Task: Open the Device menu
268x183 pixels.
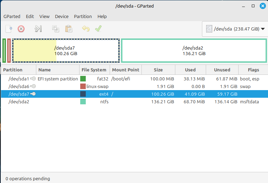Action: coord(62,16)
